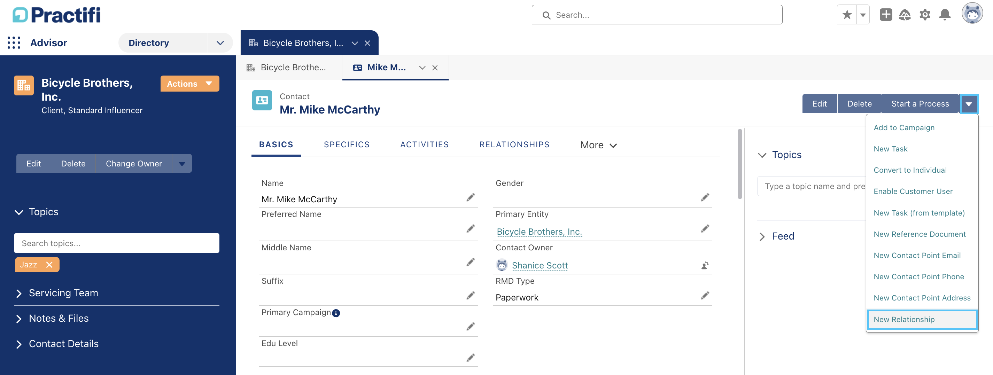Collapse the right-side Topics section
Screen dimensions: 993x375
point(762,155)
